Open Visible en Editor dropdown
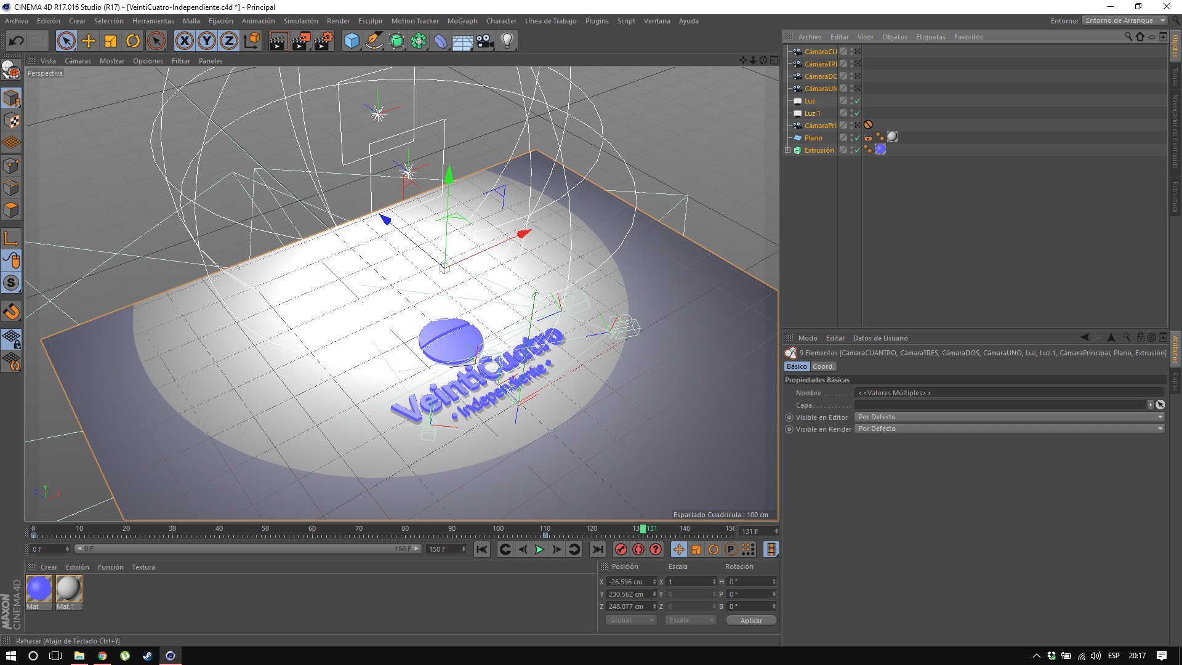The width and height of the screenshot is (1182, 665). point(1010,417)
